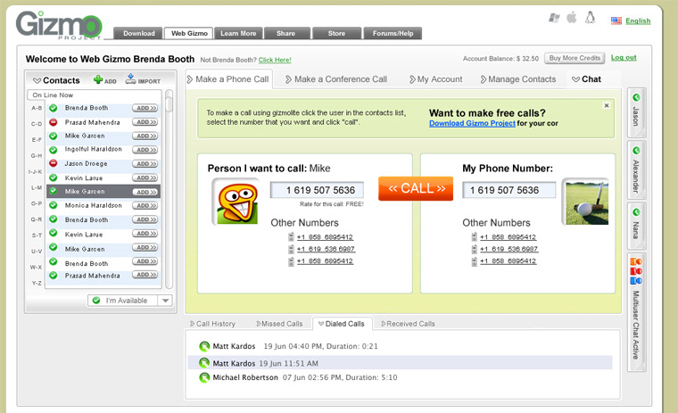Click the green status icon for Monica Haraldson
Image resolution: width=678 pixels, height=413 pixels.
54,205
